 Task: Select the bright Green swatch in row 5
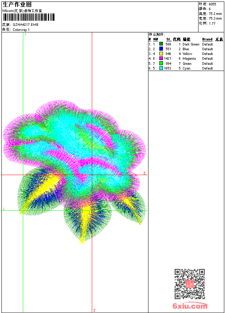point(161,63)
